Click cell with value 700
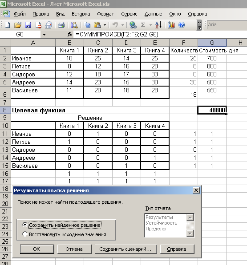Image resolution: width=247 pixels, height=265 pixels. click(x=212, y=58)
